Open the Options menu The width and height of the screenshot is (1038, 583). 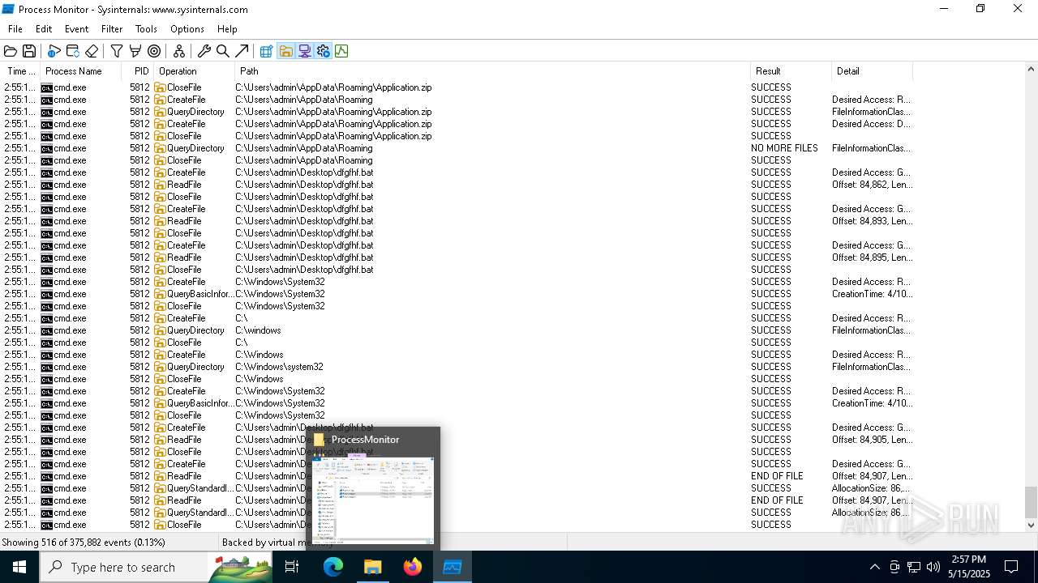coord(187,29)
